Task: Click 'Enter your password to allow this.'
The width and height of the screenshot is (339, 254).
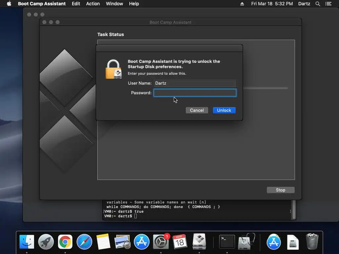Action: click(x=157, y=73)
